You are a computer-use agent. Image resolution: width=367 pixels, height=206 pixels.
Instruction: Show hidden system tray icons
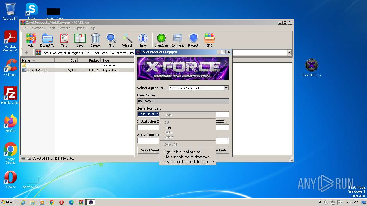click(x=320, y=202)
